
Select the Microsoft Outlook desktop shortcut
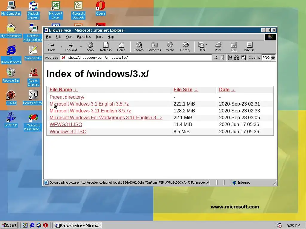[78, 10]
